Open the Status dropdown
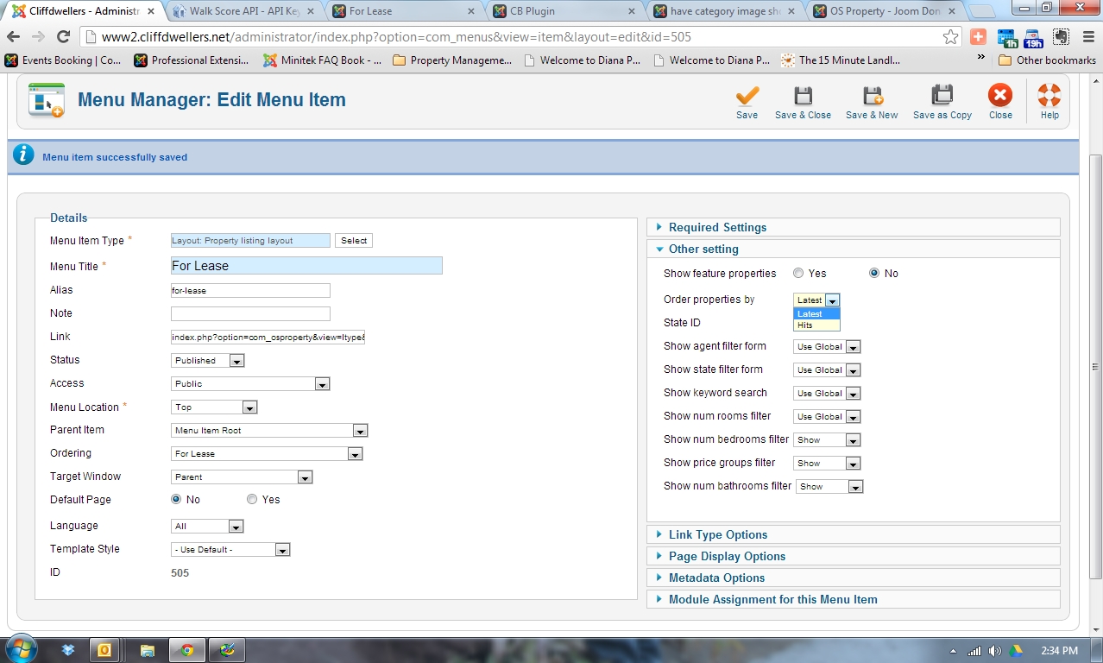The image size is (1103, 663). coord(208,361)
